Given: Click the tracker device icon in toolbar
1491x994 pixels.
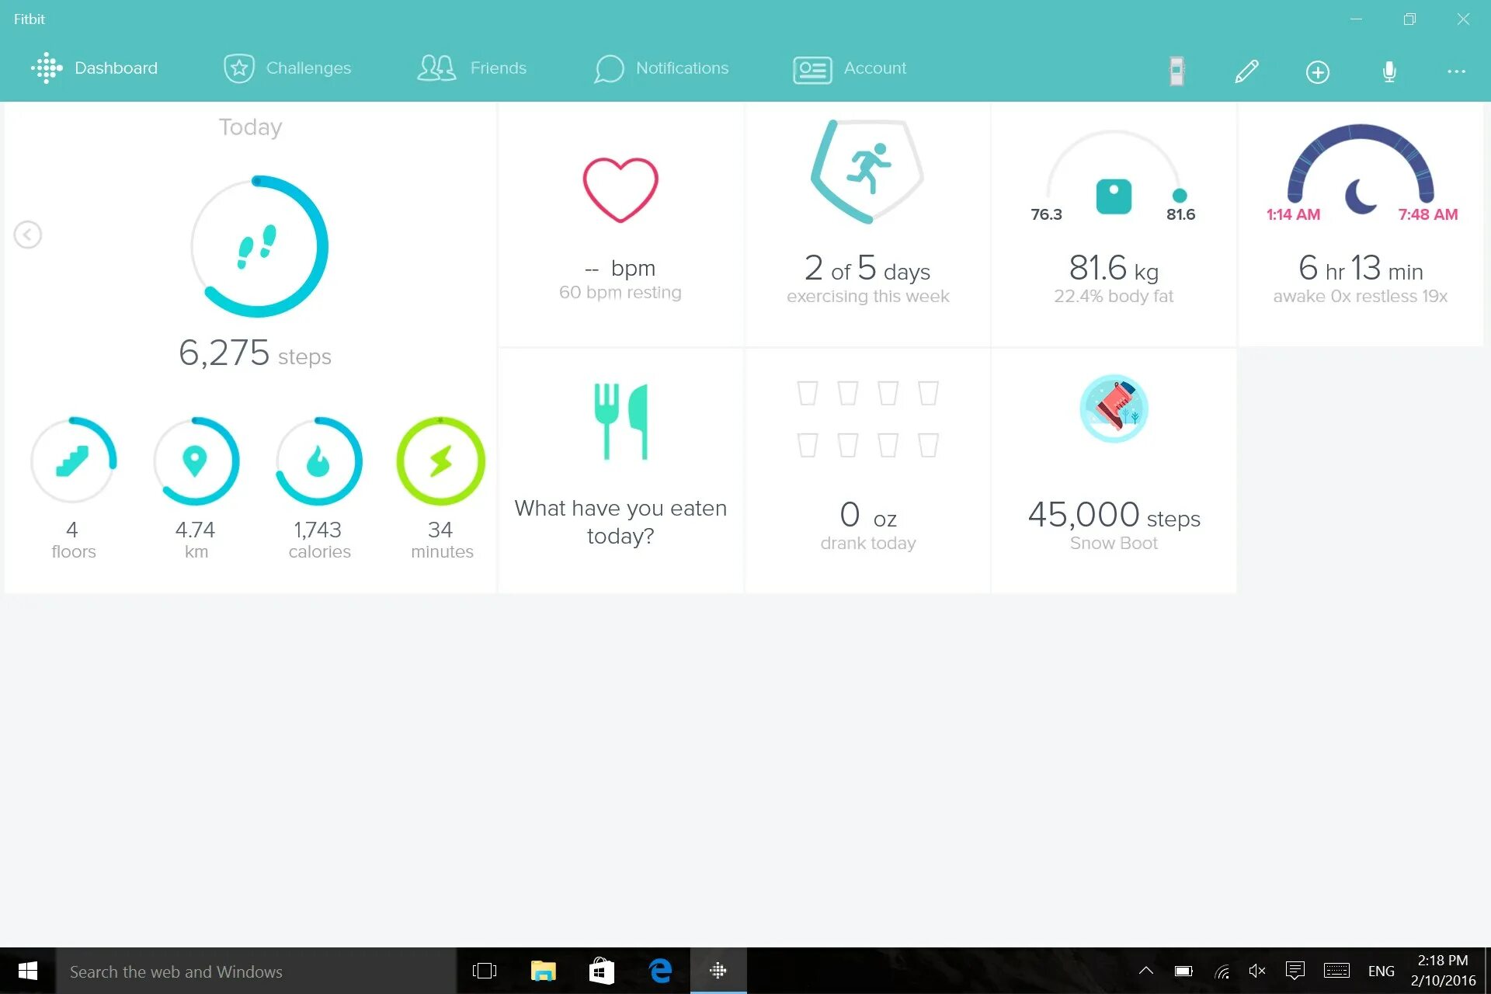Looking at the screenshot, I should pos(1176,71).
